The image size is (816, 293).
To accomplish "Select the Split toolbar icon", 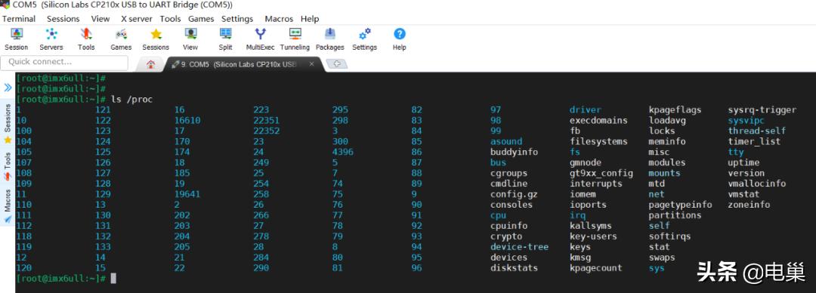I will point(225,39).
